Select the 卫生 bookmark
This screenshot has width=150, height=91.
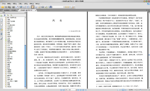click(x=8, y=38)
